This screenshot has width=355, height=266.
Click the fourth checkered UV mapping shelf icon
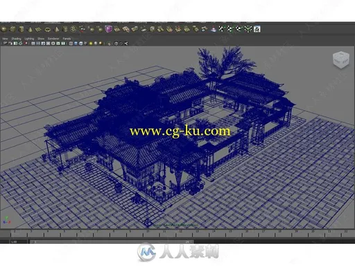pos(248,29)
